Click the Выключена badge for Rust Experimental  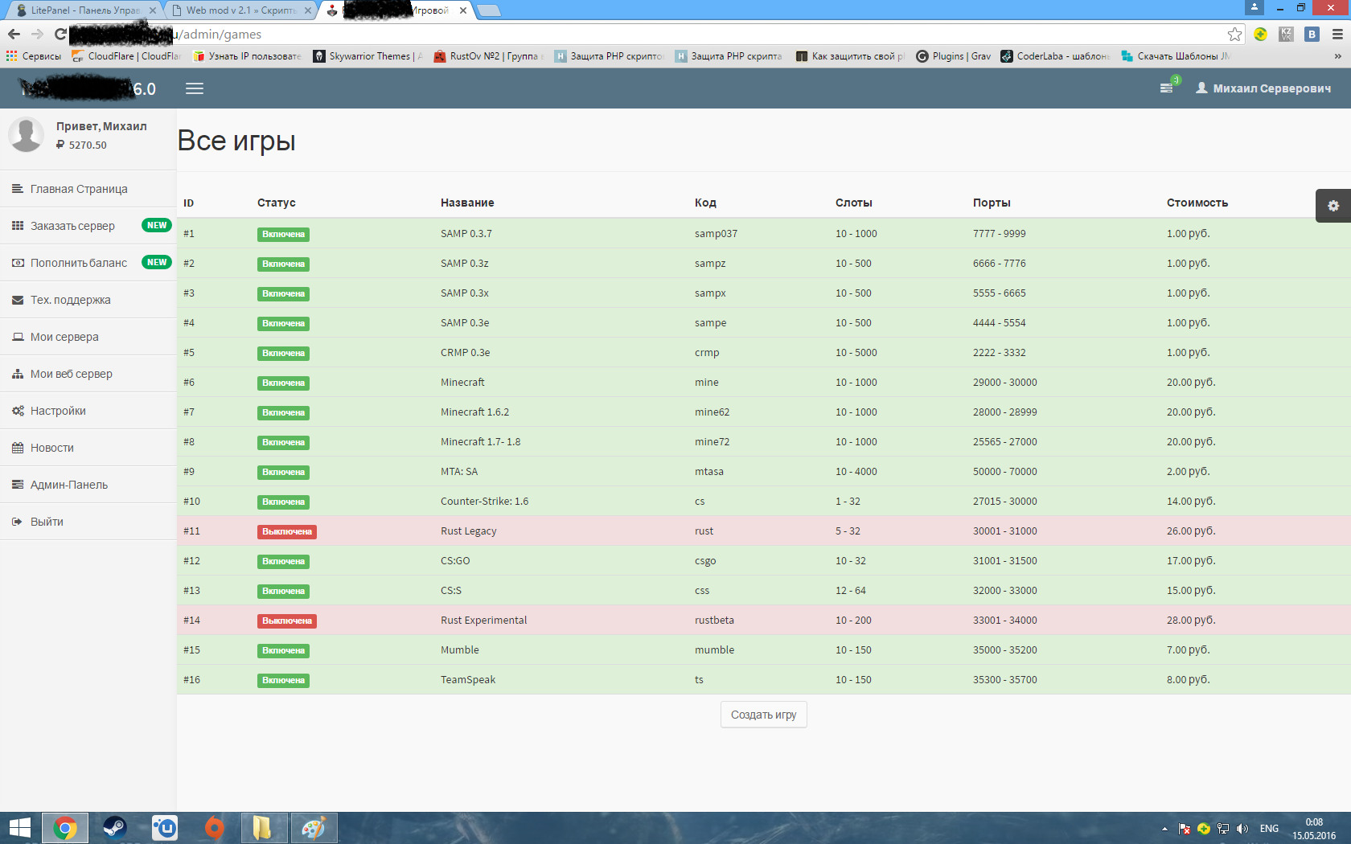(x=287, y=621)
